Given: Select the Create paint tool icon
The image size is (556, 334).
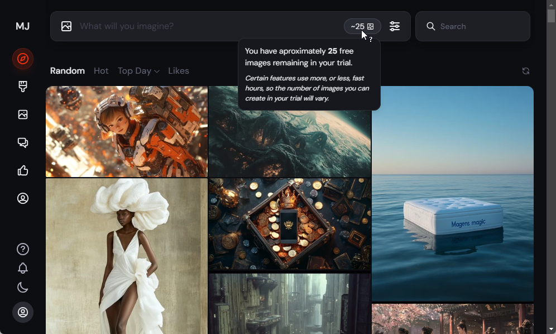Looking at the screenshot, I should pos(22,87).
